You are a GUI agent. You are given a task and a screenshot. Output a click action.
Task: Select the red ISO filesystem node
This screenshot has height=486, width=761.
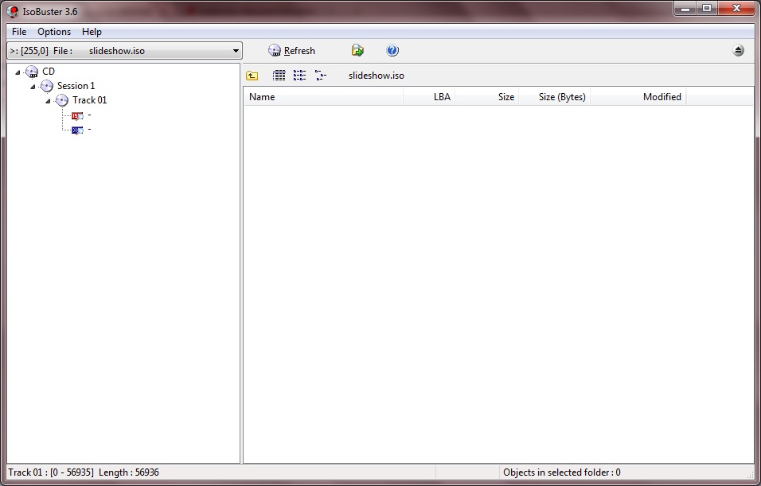coord(78,115)
